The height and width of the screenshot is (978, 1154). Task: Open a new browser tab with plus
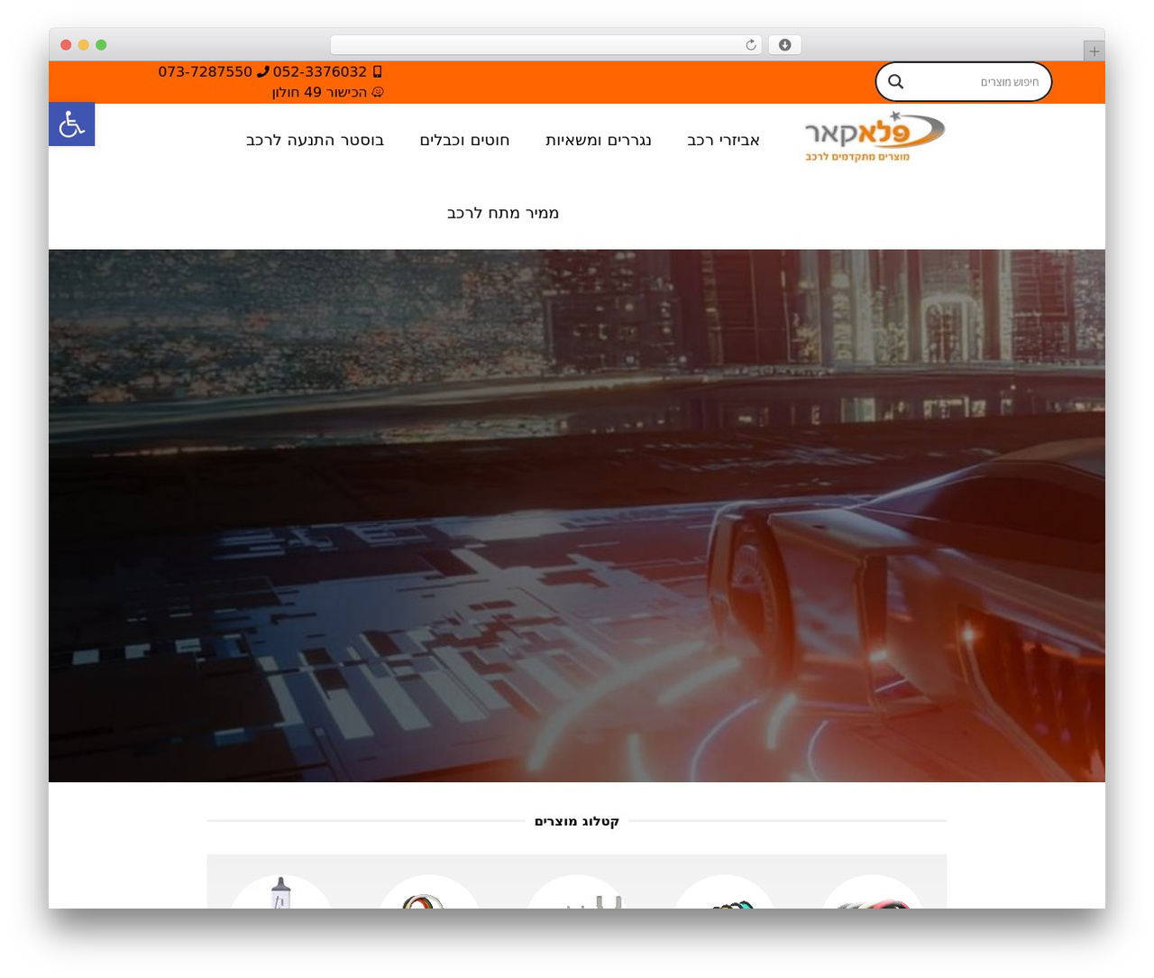point(1094,51)
